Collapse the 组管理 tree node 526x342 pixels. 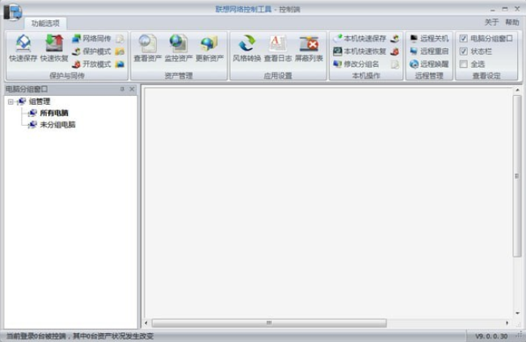(x=11, y=102)
